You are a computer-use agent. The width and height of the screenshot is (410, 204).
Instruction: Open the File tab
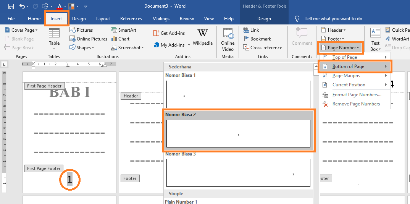point(11,19)
